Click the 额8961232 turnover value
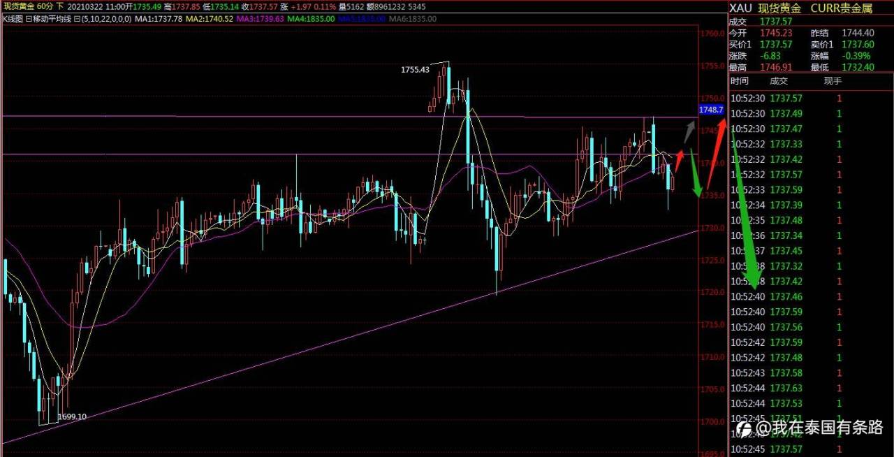Screen dimensions: 894x457 (387, 6)
